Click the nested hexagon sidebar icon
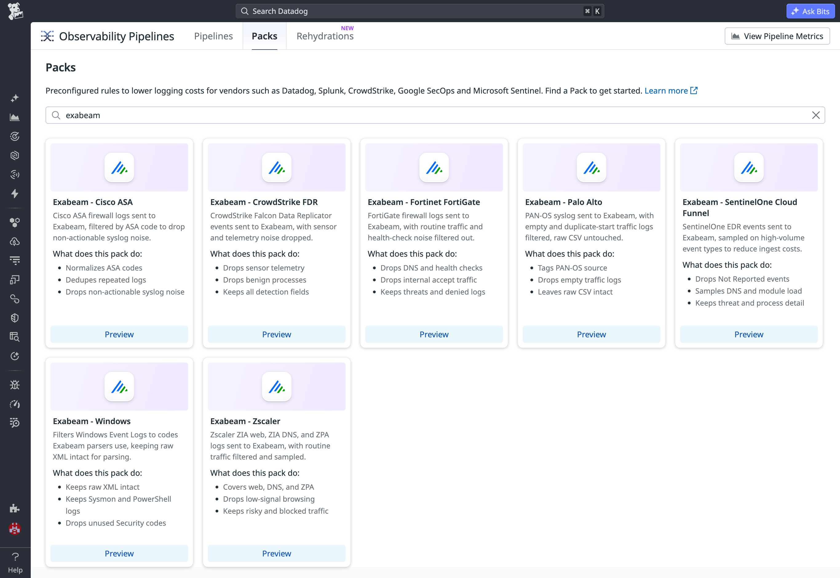The width and height of the screenshot is (840, 578). [15, 155]
